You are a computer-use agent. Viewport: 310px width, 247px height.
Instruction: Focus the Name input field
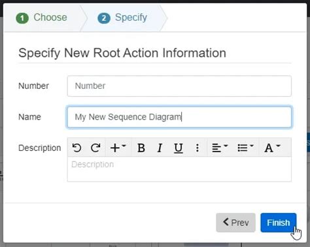pyautogui.click(x=179, y=117)
